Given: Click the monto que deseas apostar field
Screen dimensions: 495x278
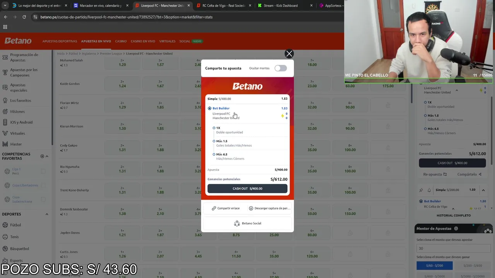Looking at the screenshot, I should (x=453, y=248).
